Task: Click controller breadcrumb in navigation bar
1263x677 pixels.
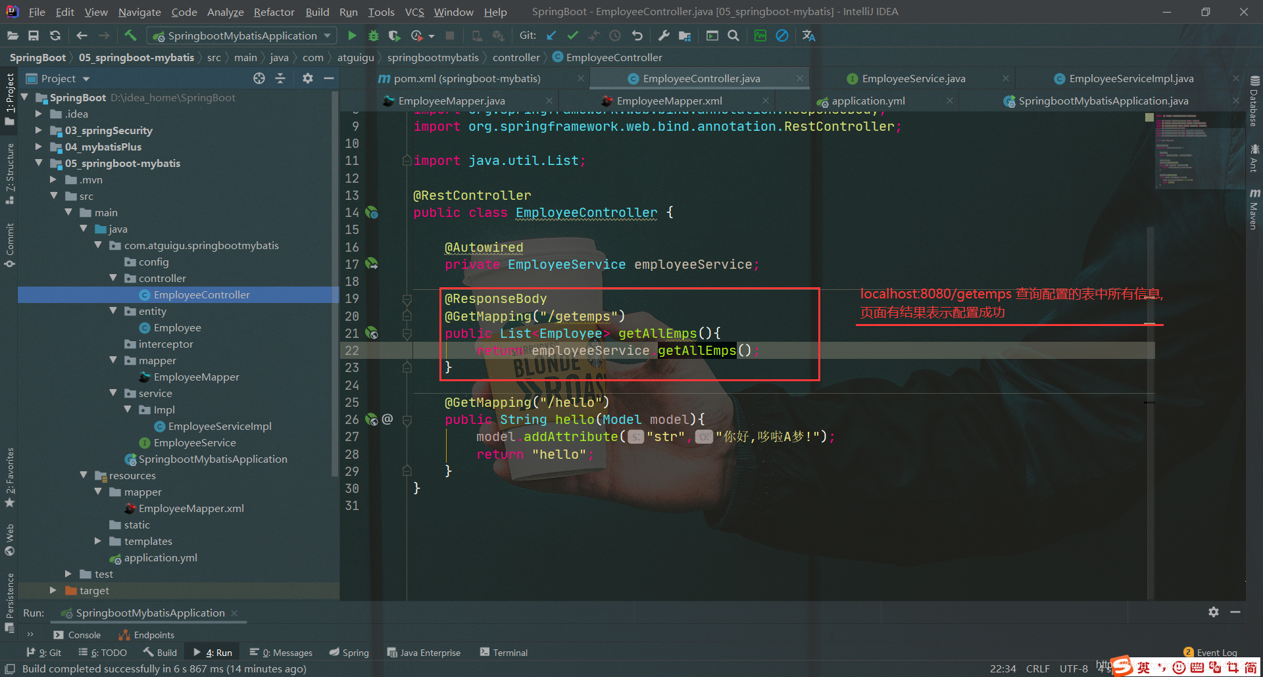Action: (516, 58)
